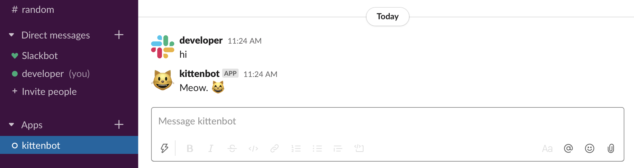Start a bulleted list
Screen dimensions: 634x168
pyautogui.click(x=317, y=148)
